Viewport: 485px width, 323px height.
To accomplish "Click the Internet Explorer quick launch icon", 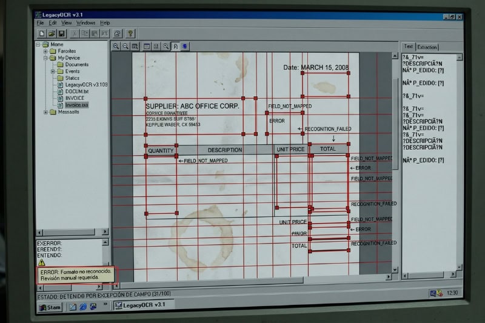I will [82, 307].
